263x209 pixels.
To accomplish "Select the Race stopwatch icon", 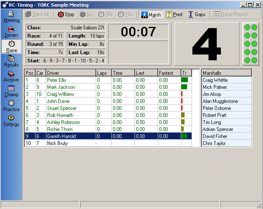I will [12, 46].
